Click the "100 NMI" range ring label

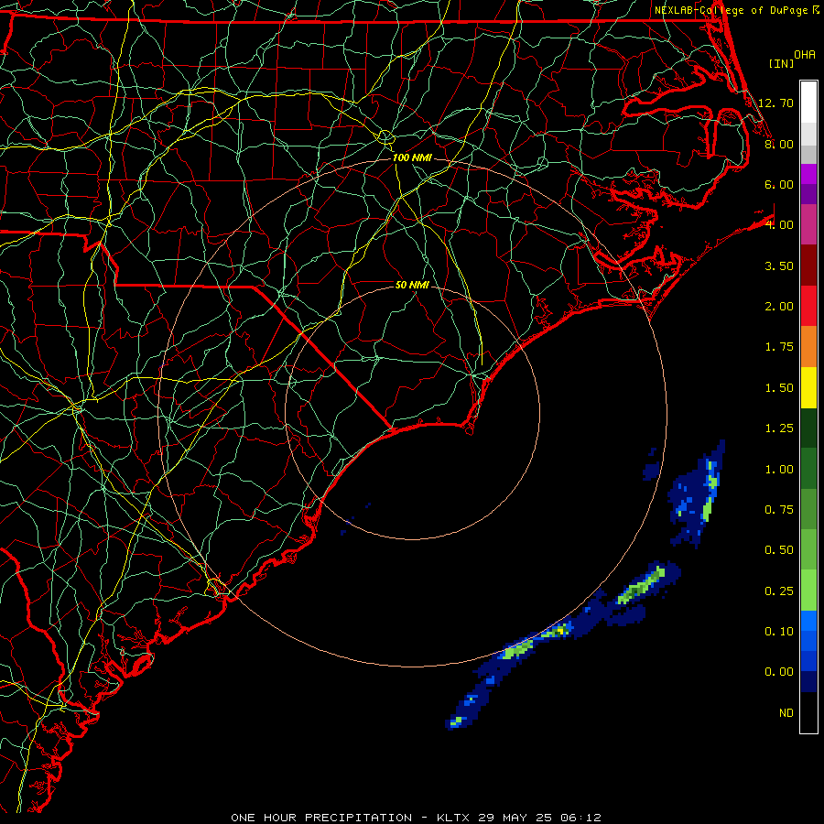412,157
